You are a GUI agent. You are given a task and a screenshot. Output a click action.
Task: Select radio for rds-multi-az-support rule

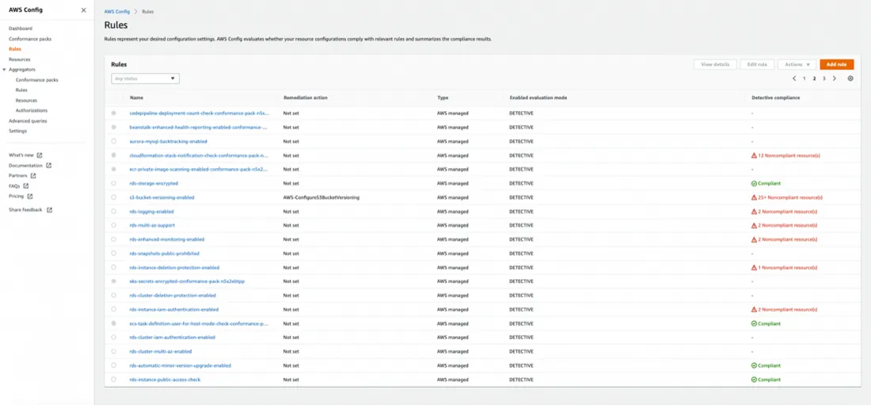point(114,225)
